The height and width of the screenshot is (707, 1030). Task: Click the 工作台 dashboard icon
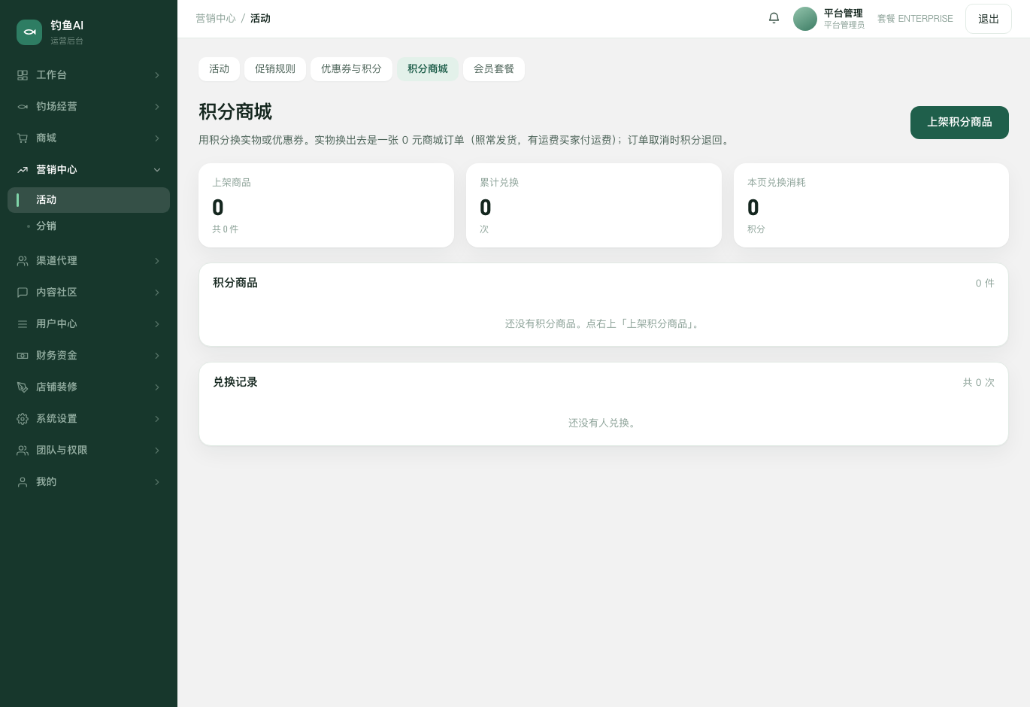pos(23,75)
